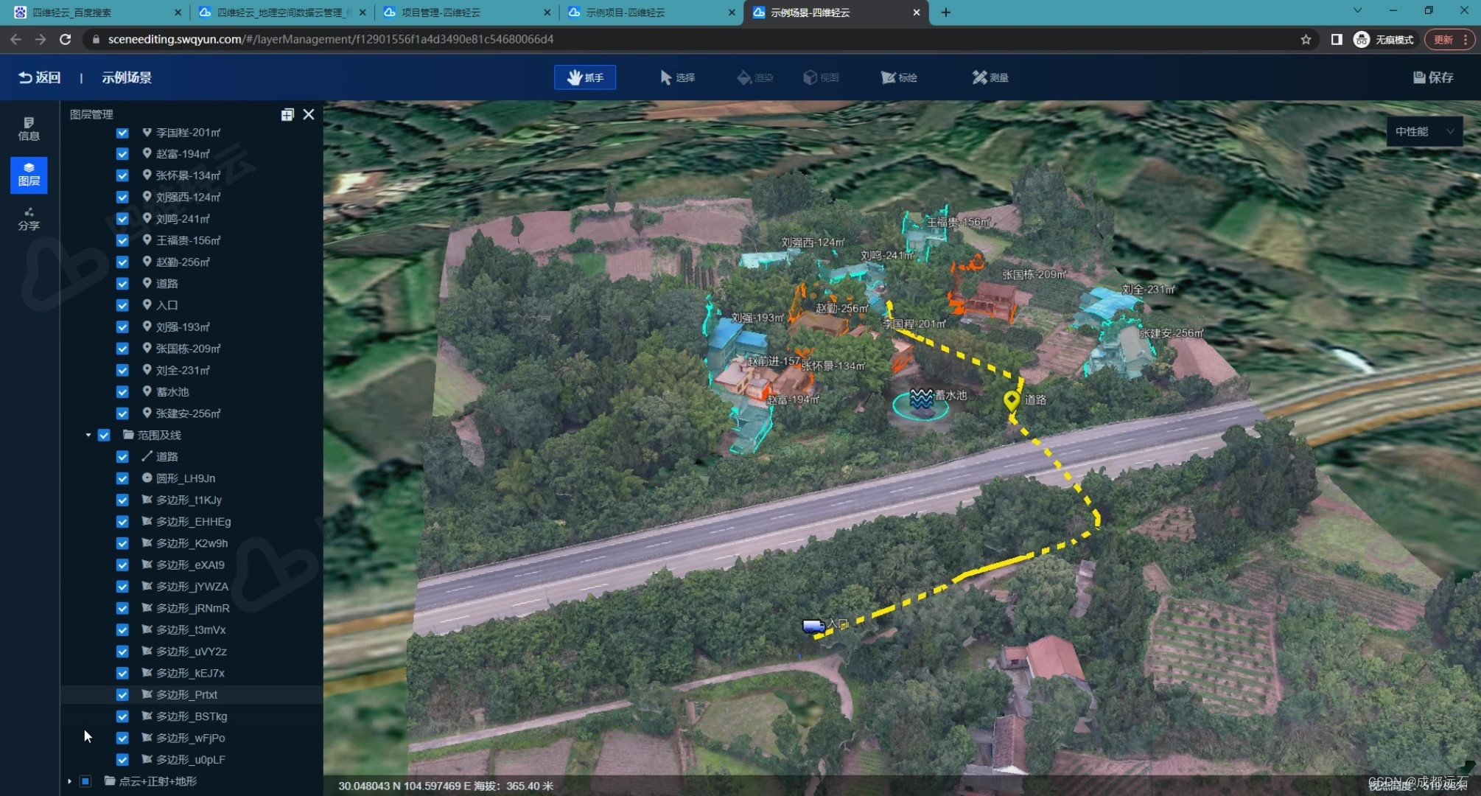Select the 多边形_K2w9h layer row
Image resolution: width=1481 pixels, height=796 pixels.
point(192,543)
